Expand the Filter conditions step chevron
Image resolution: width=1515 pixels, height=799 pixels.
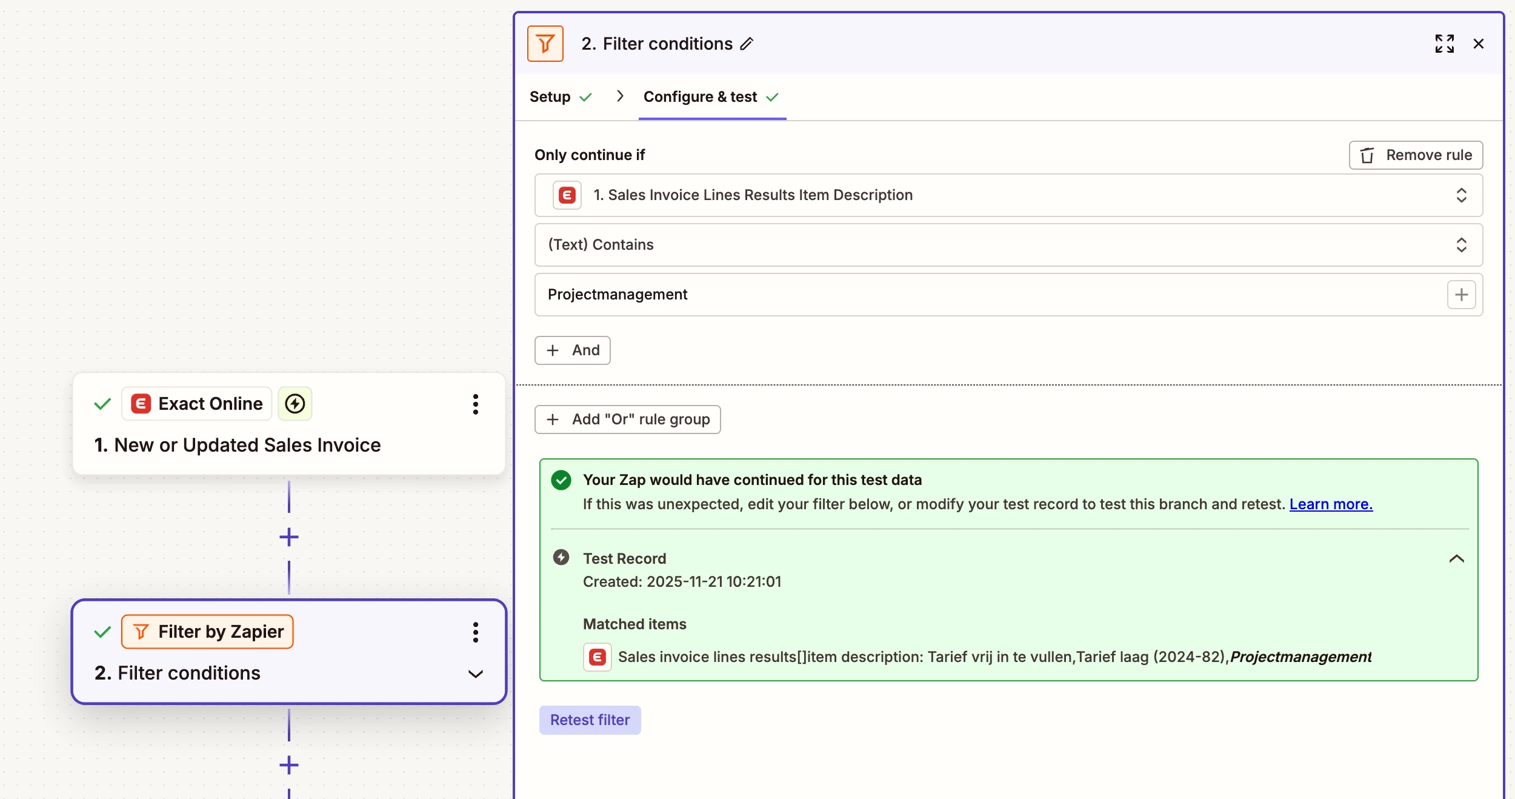click(x=476, y=674)
